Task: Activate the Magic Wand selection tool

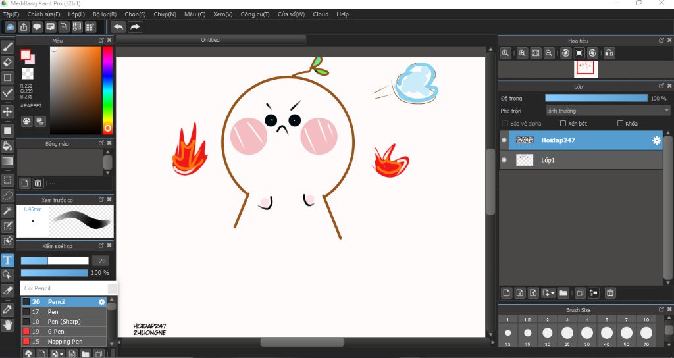Action: click(x=8, y=211)
